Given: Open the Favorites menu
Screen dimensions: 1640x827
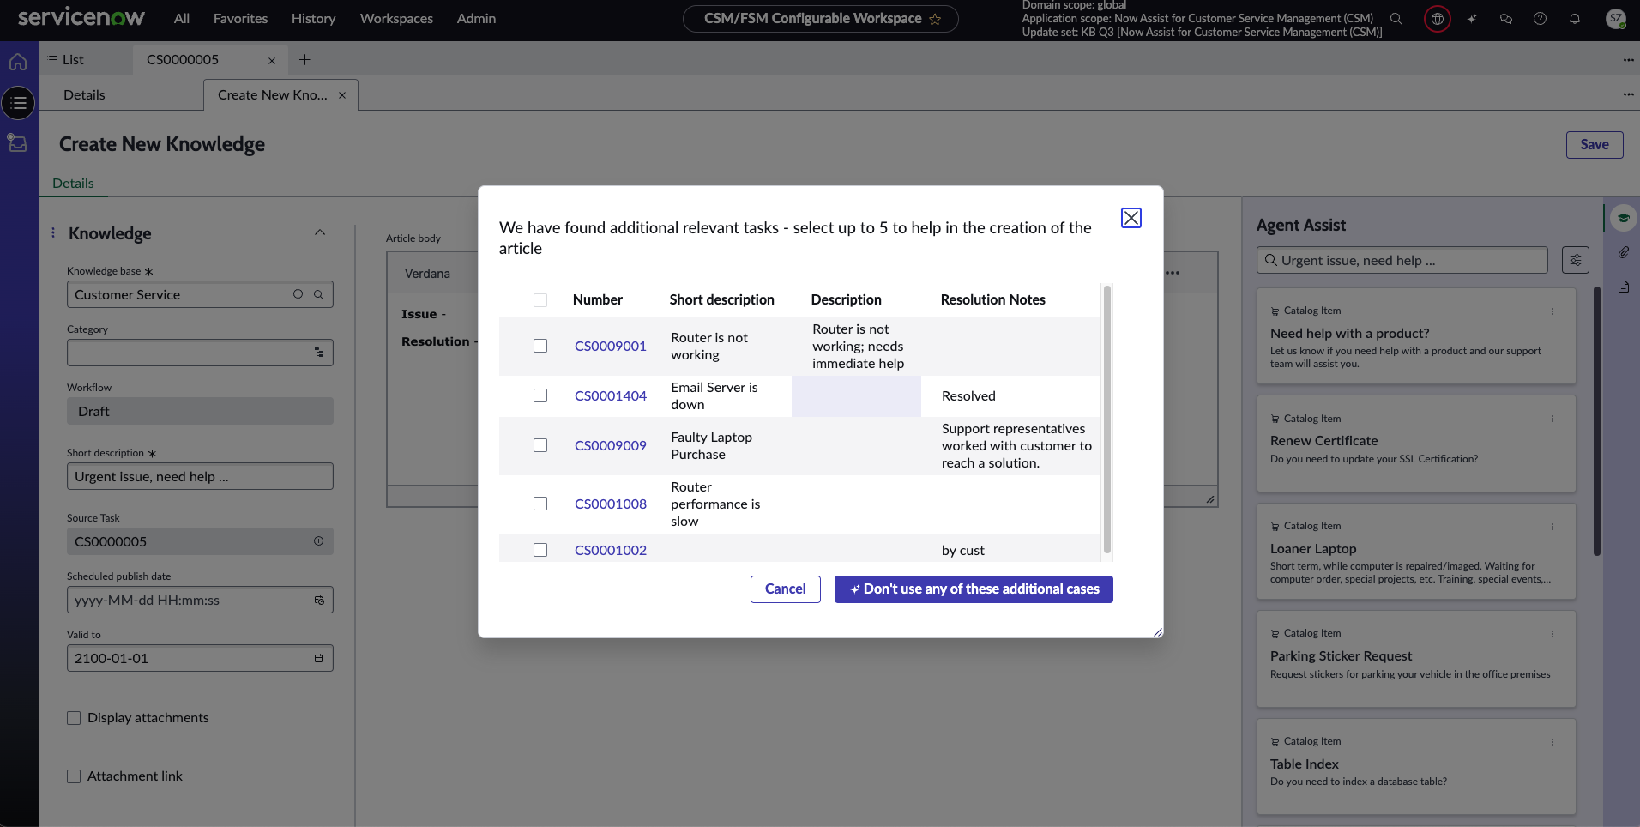Looking at the screenshot, I should click(x=240, y=18).
